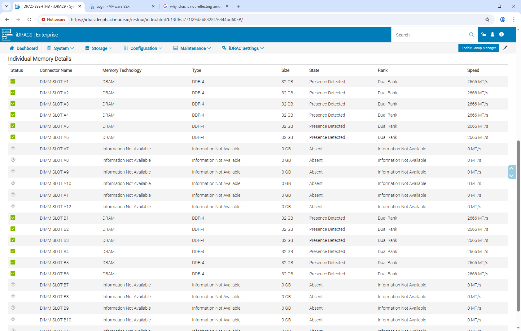Pin the navigation bar with pin icon
Image resolution: width=521 pixels, height=331 pixels.
tap(505, 48)
